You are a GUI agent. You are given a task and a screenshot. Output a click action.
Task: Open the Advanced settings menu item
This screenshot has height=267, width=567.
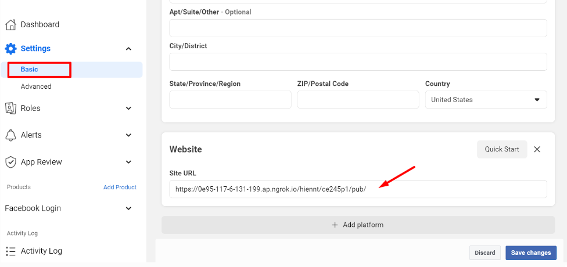click(36, 86)
